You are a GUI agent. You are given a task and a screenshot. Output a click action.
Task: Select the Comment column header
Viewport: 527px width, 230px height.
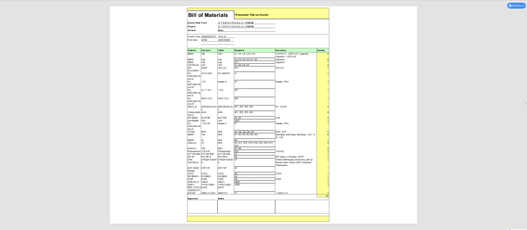point(205,50)
